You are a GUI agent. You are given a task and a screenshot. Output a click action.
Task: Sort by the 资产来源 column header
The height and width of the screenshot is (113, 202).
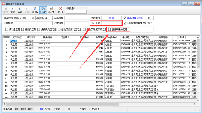click(x=31, y=37)
